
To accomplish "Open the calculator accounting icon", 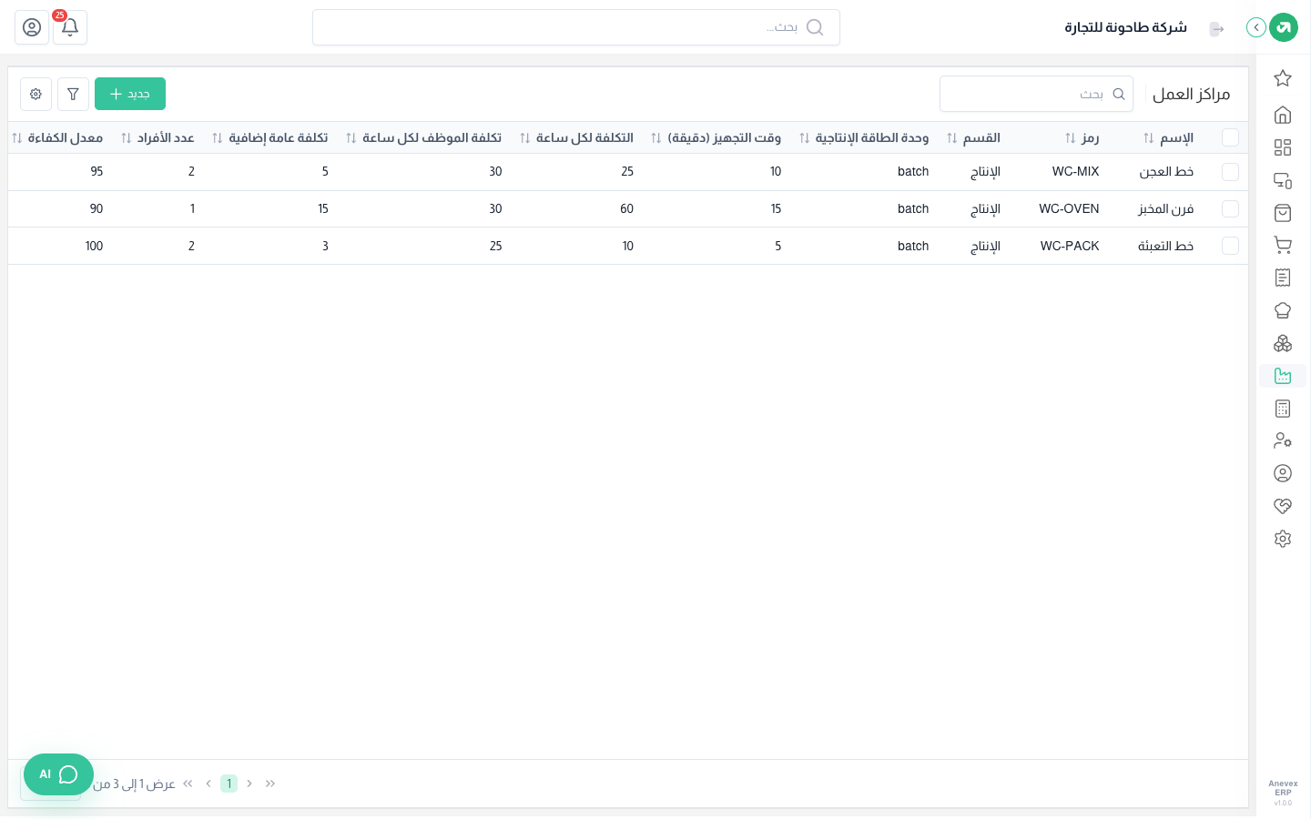I will [1283, 409].
